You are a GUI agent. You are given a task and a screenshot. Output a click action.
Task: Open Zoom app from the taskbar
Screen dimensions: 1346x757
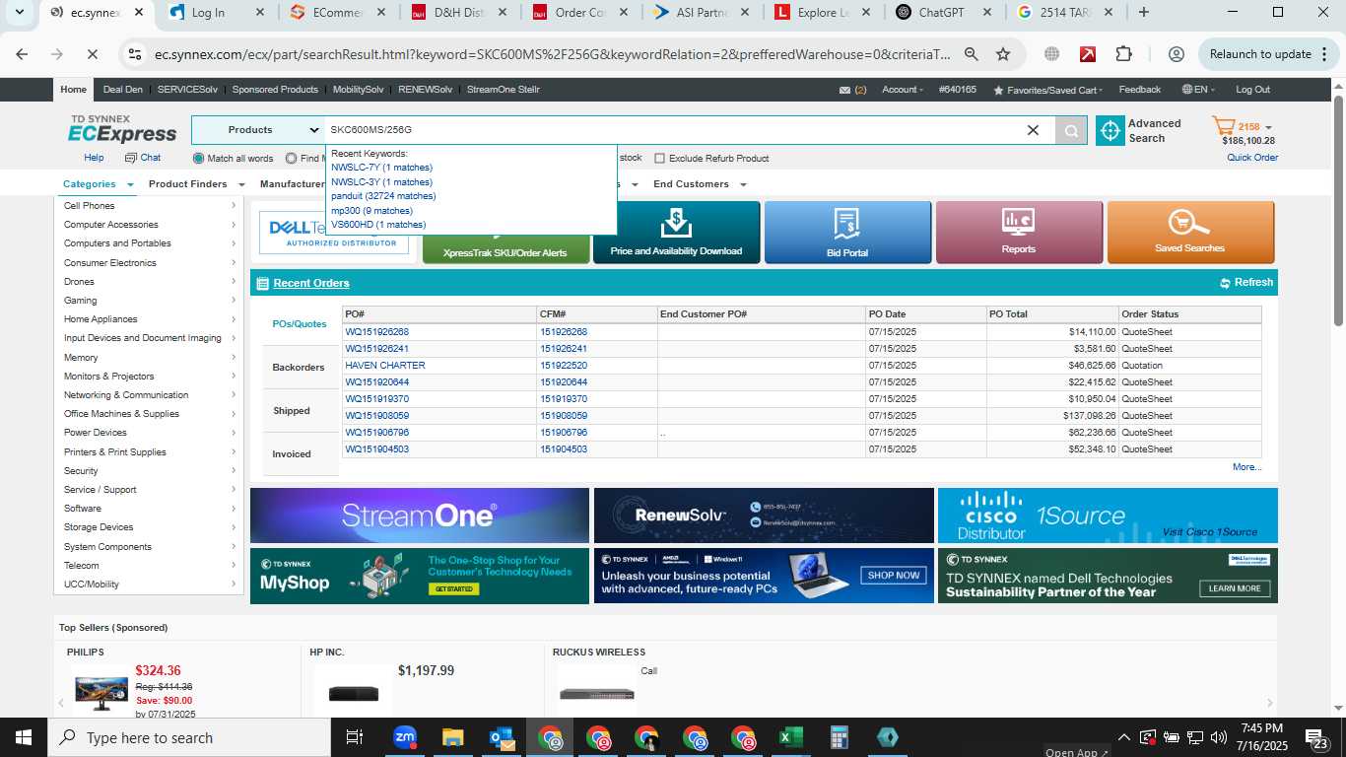[x=405, y=737]
